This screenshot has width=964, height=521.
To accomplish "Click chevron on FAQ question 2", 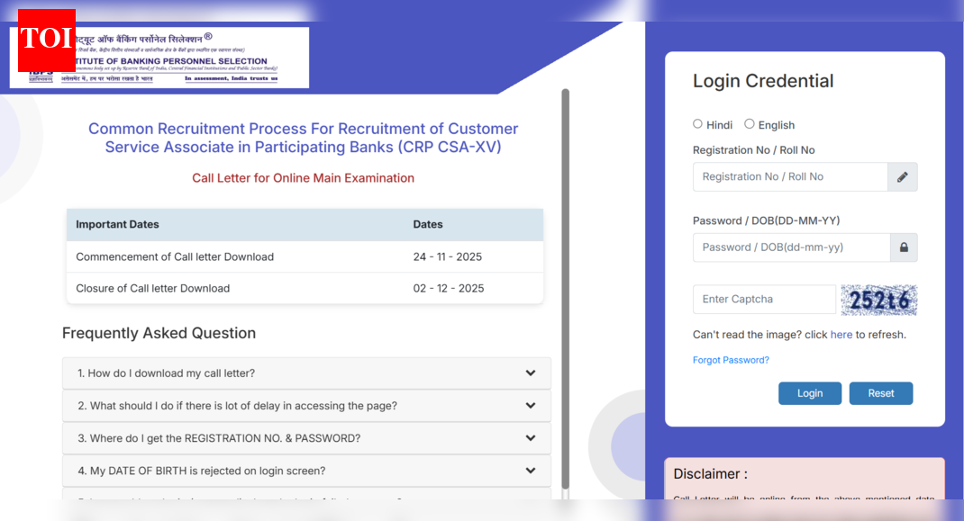I will click(531, 406).
